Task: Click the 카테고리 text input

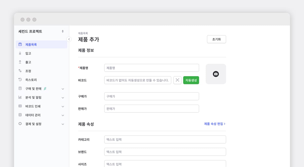Action: pos(165,140)
